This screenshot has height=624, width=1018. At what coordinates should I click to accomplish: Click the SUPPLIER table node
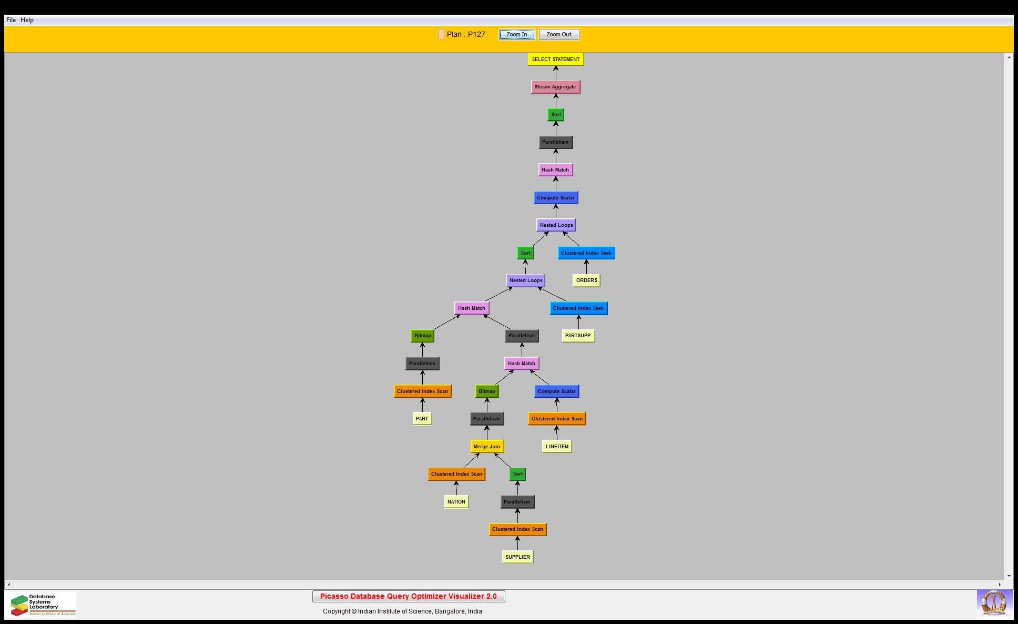(x=517, y=557)
